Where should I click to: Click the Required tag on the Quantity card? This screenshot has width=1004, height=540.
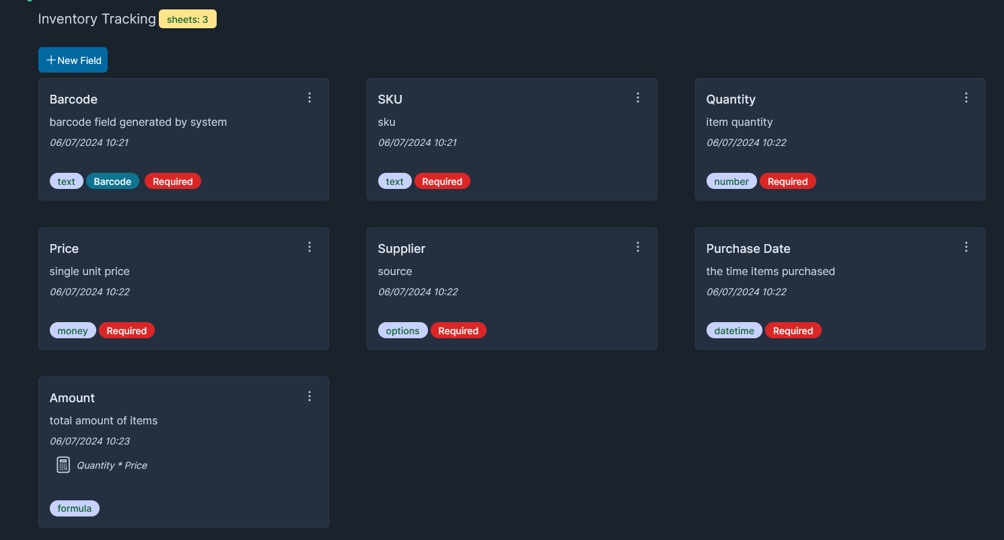[x=788, y=182]
